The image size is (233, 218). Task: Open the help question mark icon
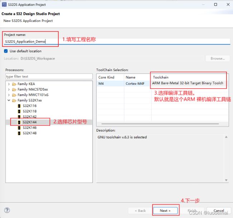tap(7, 210)
